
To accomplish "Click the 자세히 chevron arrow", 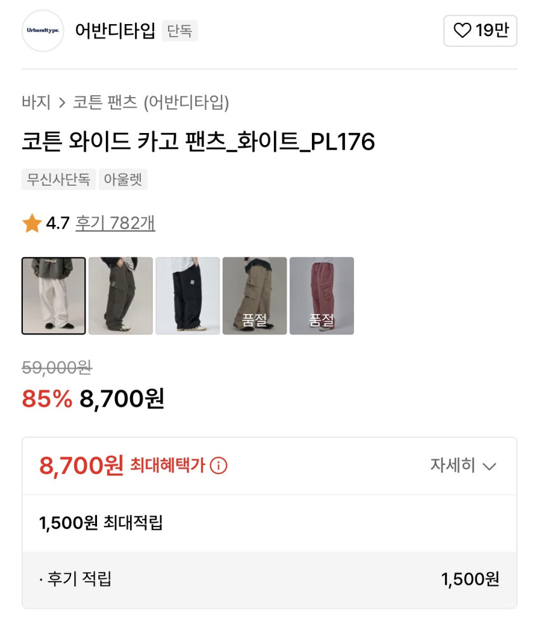I will pos(489,467).
